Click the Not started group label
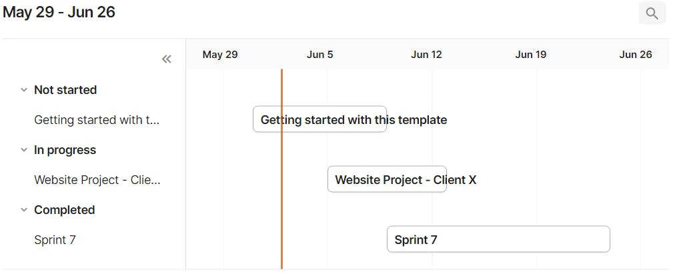This screenshot has height=274, width=675. (x=65, y=90)
